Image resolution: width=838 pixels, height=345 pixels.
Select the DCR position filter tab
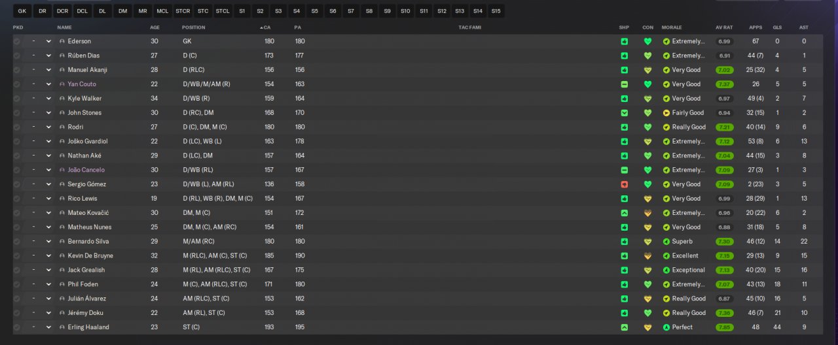pyautogui.click(x=62, y=11)
